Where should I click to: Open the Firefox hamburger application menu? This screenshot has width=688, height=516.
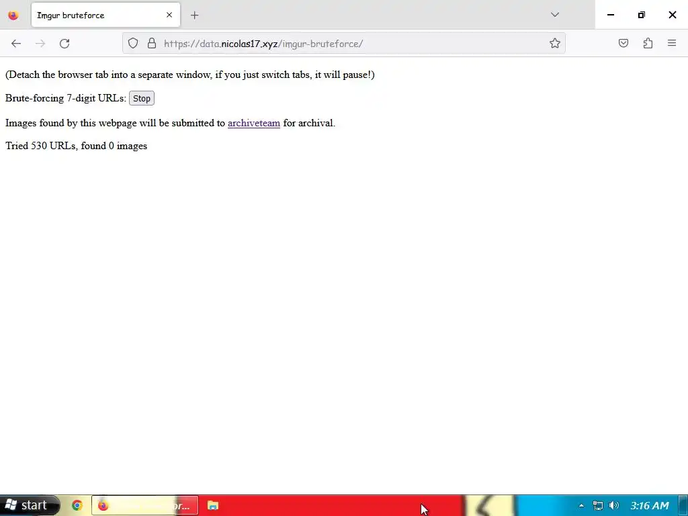672,43
